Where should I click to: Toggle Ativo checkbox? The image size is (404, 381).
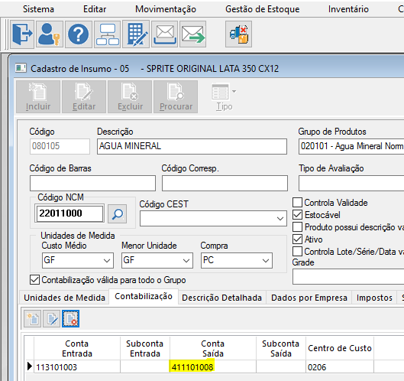(297, 239)
